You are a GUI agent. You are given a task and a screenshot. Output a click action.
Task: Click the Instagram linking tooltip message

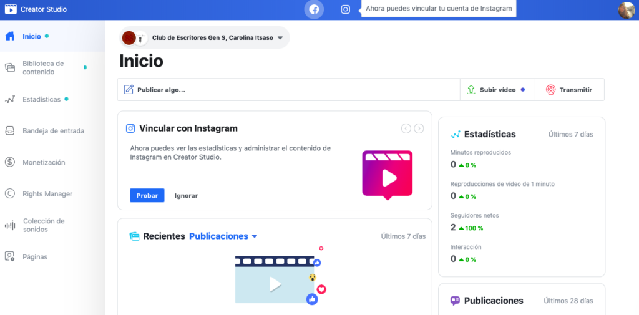point(439,9)
